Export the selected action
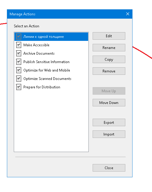The image size is (152, 192). click(x=109, y=123)
